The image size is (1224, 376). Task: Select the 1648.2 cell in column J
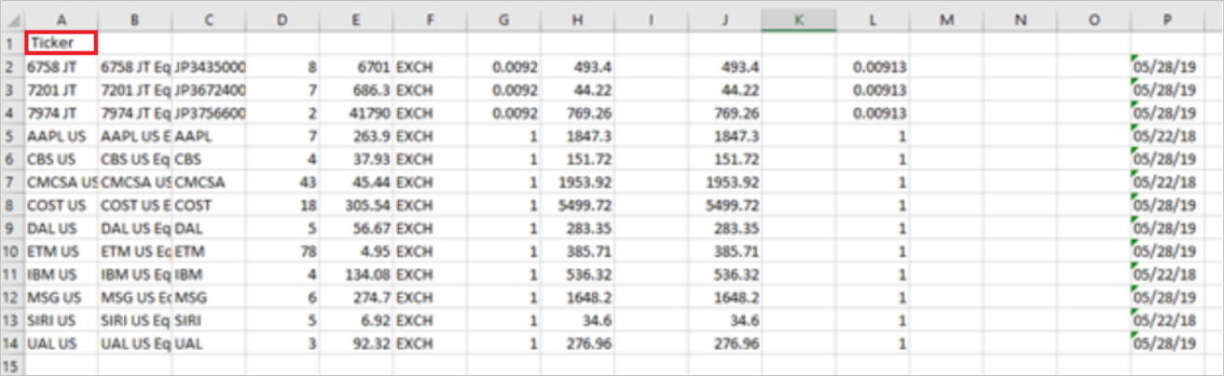pos(724,298)
